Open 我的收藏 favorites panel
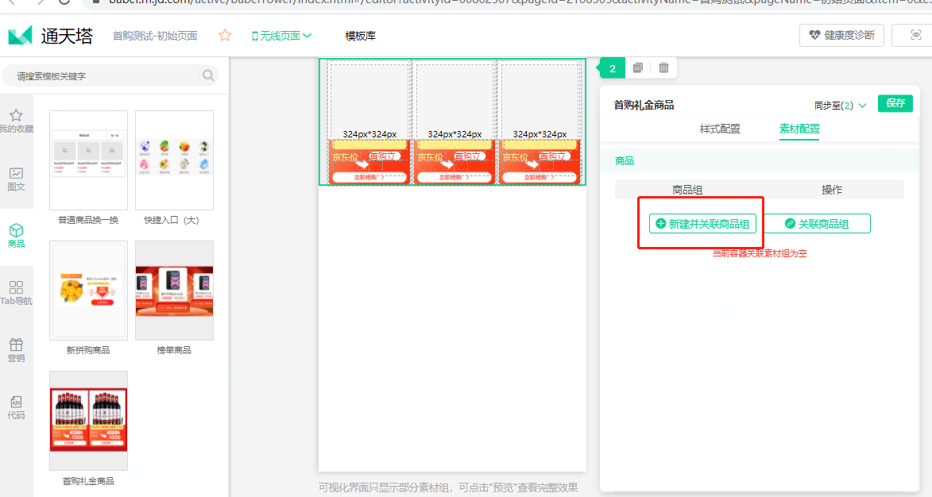This screenshot has width=932, height=497. [16, 121]
